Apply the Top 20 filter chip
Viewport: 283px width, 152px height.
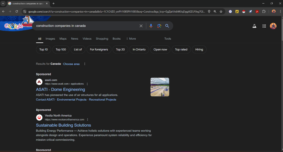coord(120,49)
